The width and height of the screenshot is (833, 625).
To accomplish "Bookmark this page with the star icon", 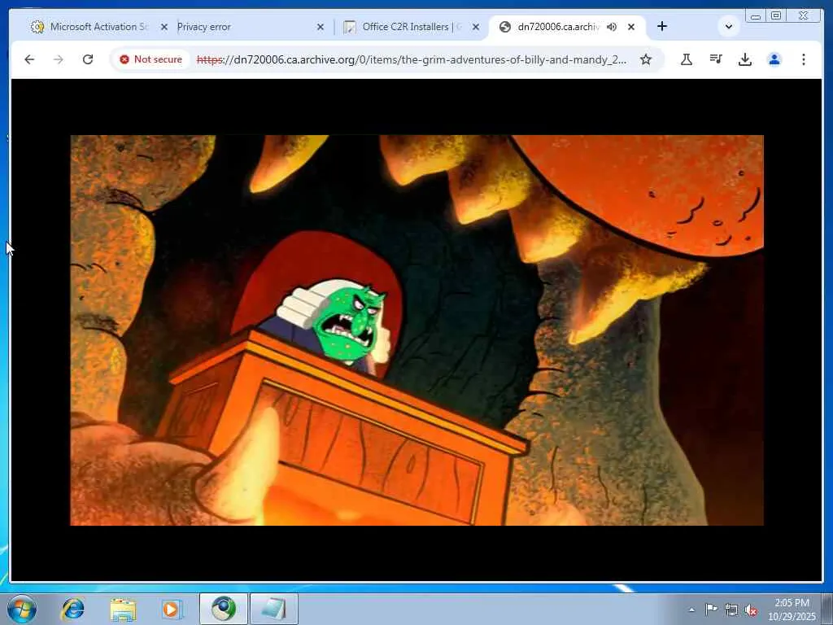I will 645,59.
